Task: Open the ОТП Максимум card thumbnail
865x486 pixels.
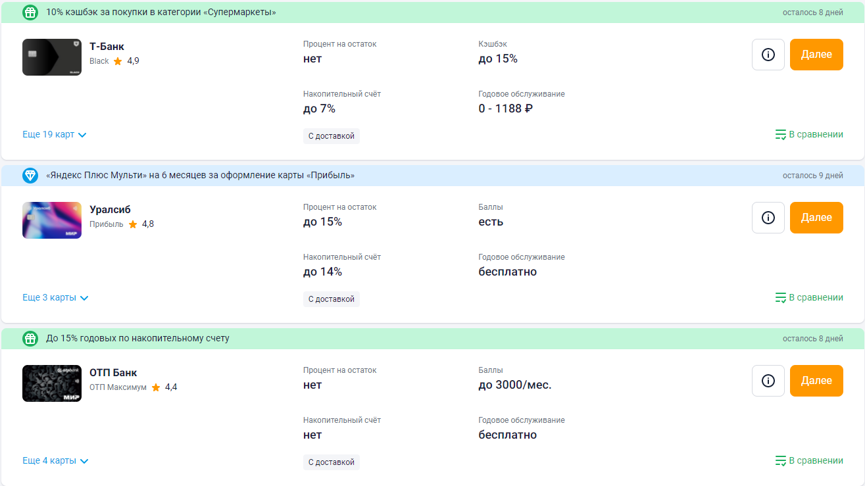Action: pos(52,383)
